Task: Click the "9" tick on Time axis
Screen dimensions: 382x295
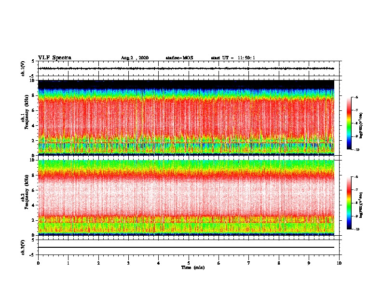Action: pyautogui.click(x=309, y=263)
